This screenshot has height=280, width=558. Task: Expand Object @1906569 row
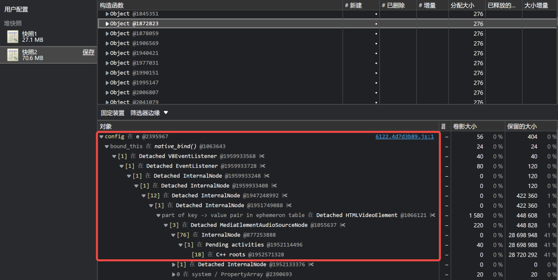[x=107, y=43]
